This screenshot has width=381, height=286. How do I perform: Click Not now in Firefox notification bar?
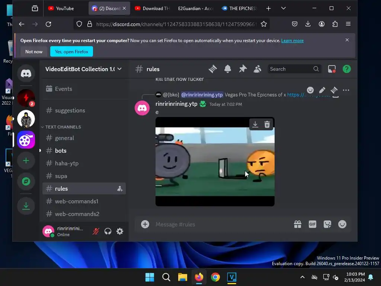coord(34,51)
